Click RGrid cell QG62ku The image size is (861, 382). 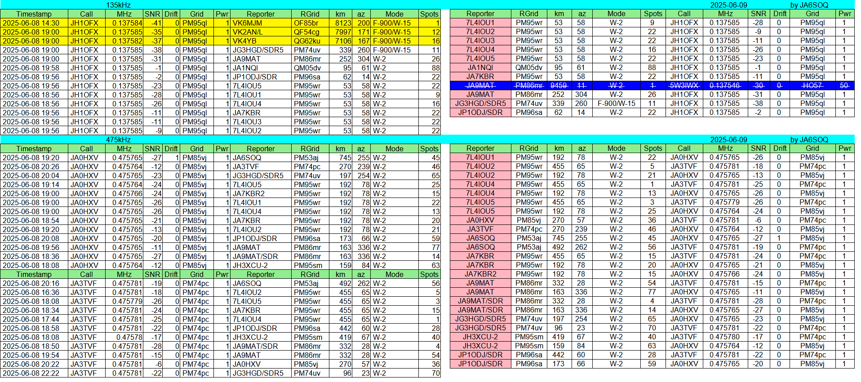(x=310, y=41)
